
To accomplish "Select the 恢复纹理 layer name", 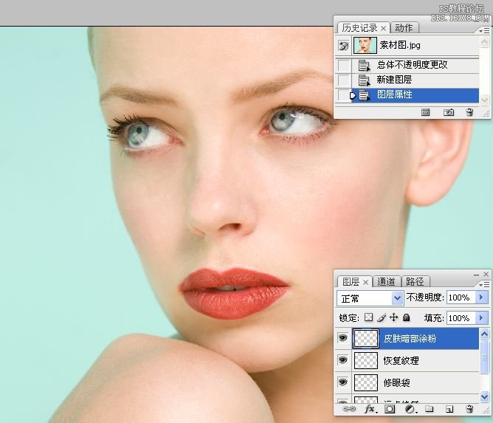I will (x=401, y=360).
